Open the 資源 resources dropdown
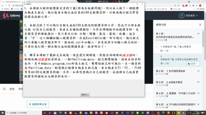The width and height of the screenshot is (206, 115). 193,64
